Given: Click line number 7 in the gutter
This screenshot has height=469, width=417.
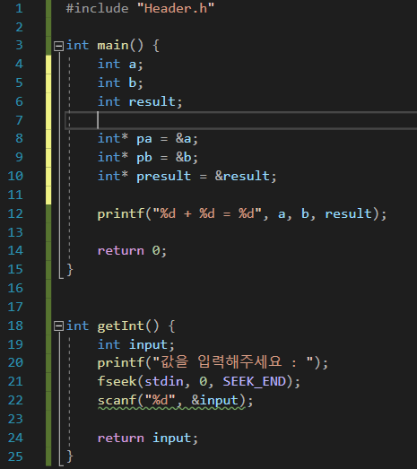Looking at the screenshot, I should (19, 120).
